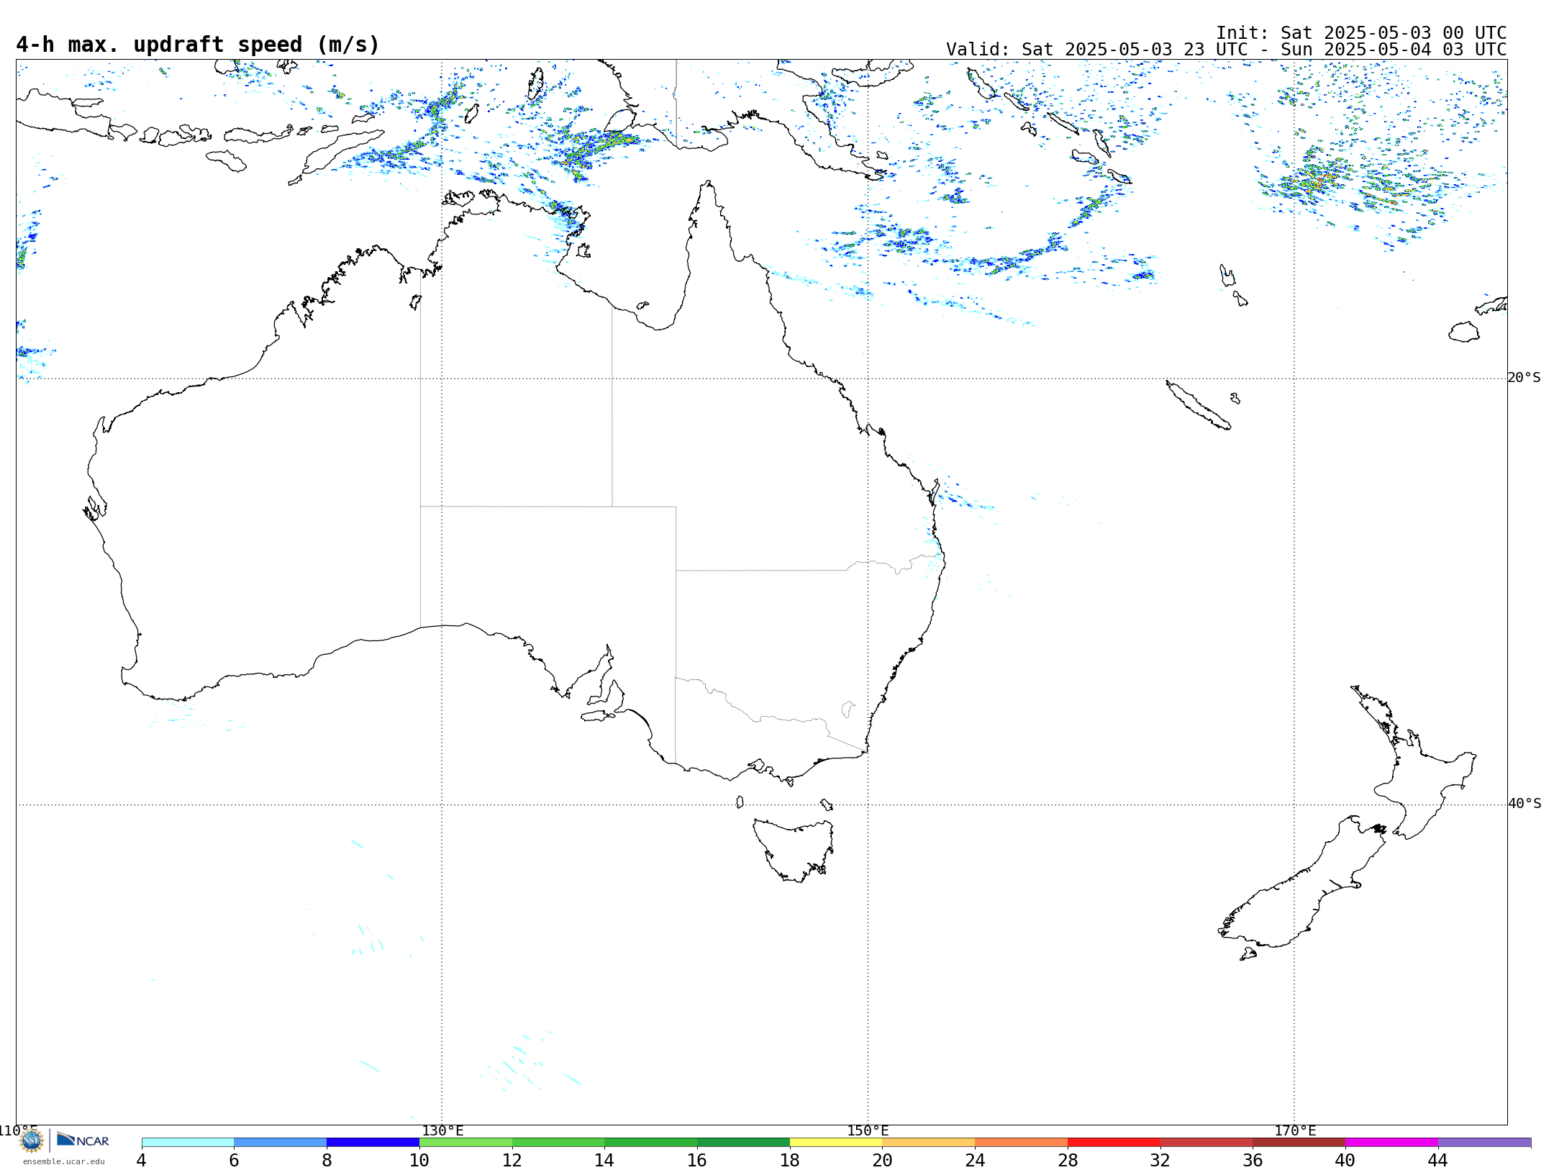Viewport: 1554px width, 1170px height.
Task: Select the brown swatch between 36 and 40
Action: (1299, 1142)
